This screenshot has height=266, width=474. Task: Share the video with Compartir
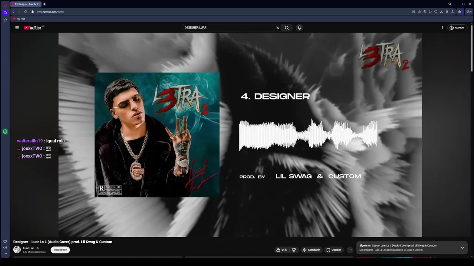(x=311, y=250)
